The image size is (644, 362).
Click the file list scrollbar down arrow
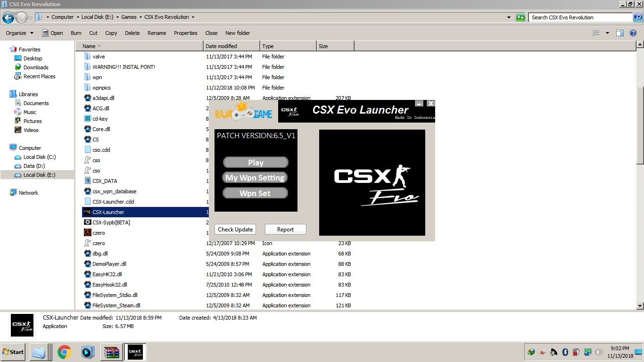(640, 305)
